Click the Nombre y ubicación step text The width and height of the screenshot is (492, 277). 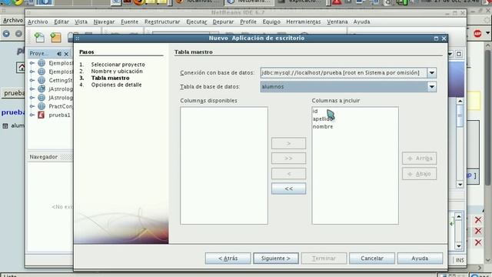tap(117, 72)
